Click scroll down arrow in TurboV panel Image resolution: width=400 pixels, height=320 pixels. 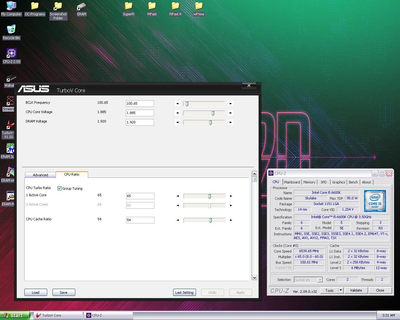click(x=254, y=277)
